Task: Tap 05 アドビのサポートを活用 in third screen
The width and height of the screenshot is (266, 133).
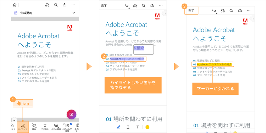Action: [209, 75]
